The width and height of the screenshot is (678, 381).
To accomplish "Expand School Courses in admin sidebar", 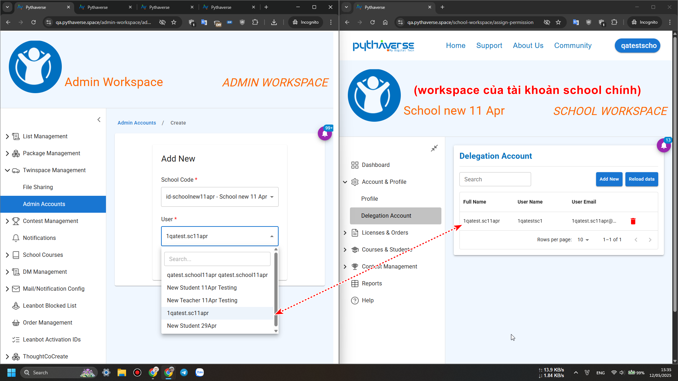I will click(7, 255).
